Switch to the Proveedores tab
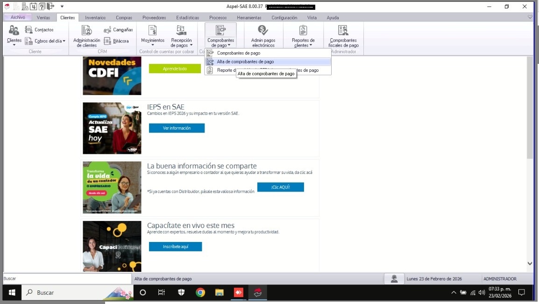Viewport: 539px width, 304px height. click(x=154, y=18)
